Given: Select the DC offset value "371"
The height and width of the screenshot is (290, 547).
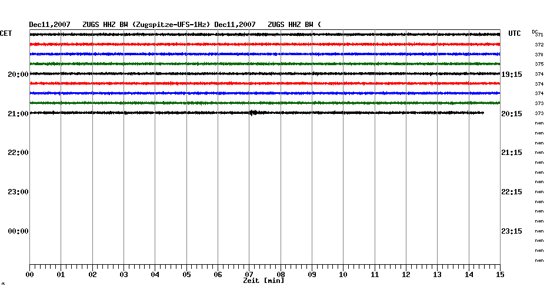Looking at the screenshot, I should [539, 35].
